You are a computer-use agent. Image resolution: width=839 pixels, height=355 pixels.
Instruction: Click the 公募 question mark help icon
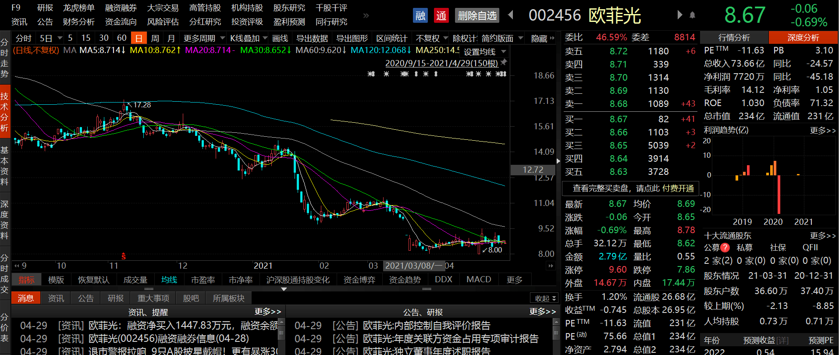[x=725, y=248]
